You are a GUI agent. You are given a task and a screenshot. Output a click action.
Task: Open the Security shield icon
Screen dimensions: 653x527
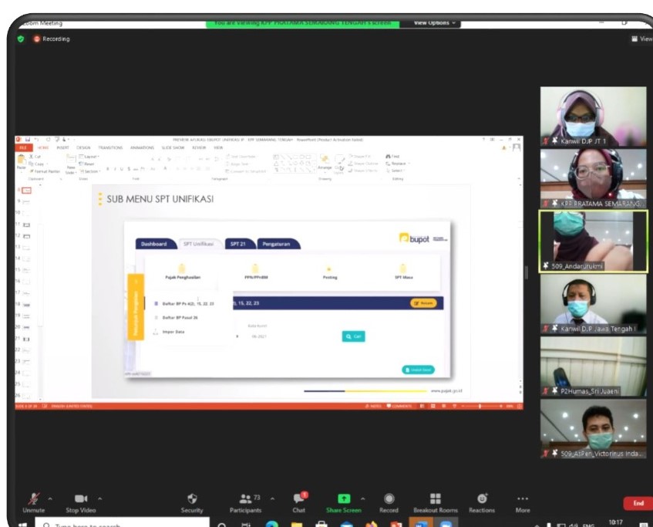click(x=192, y=499)
